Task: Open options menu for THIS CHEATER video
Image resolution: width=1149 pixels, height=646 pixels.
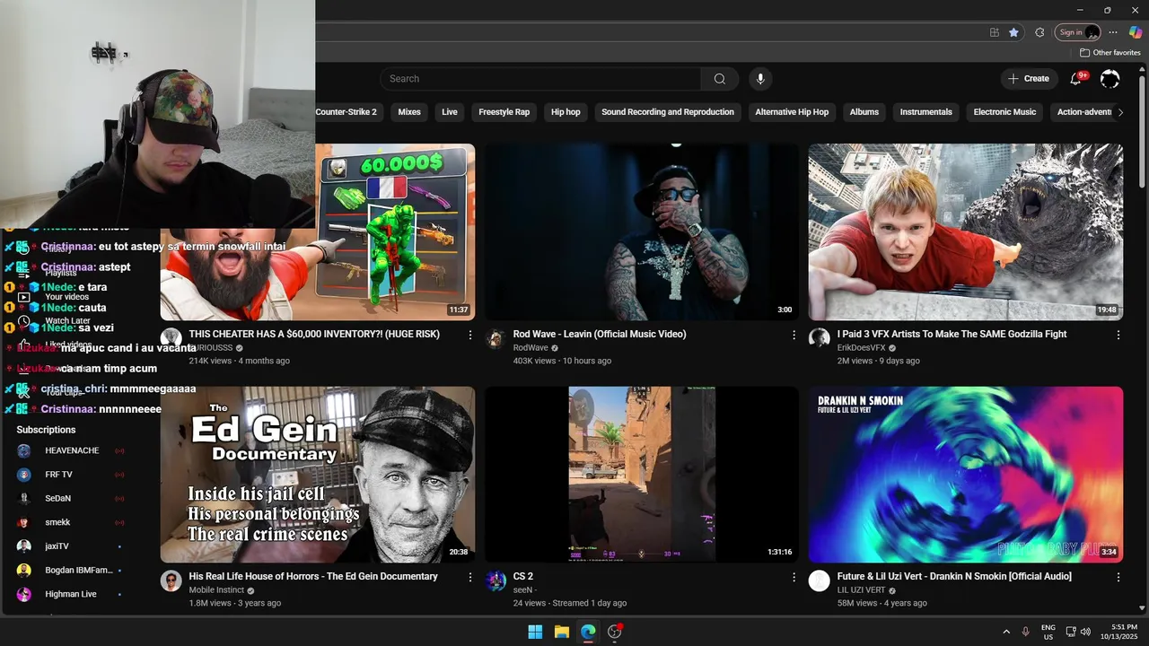Action: coord(470,335)
